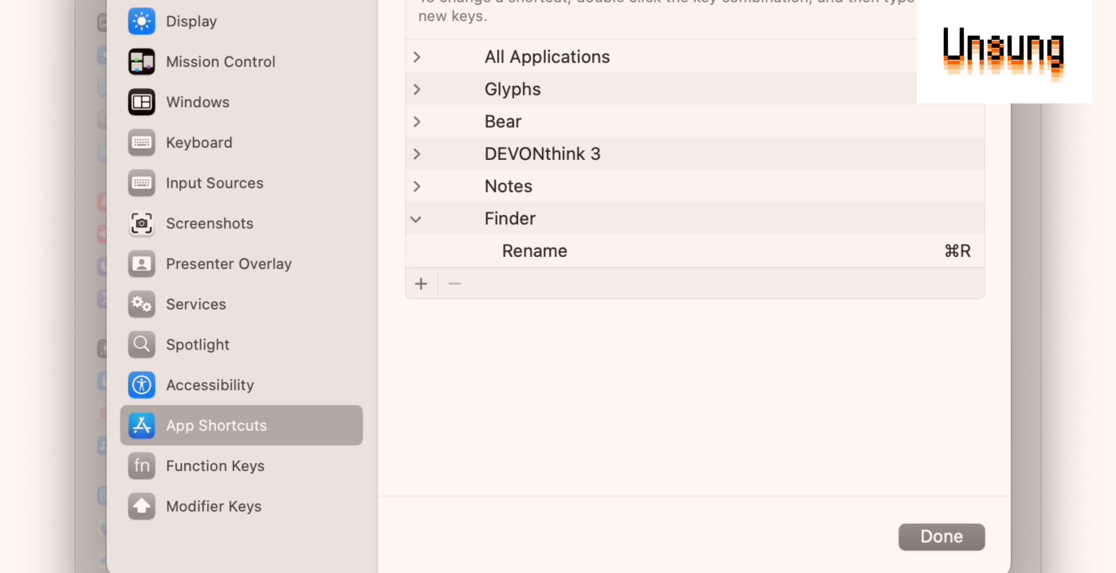Expand the Bear shortcuts chevron

(417, 122)
